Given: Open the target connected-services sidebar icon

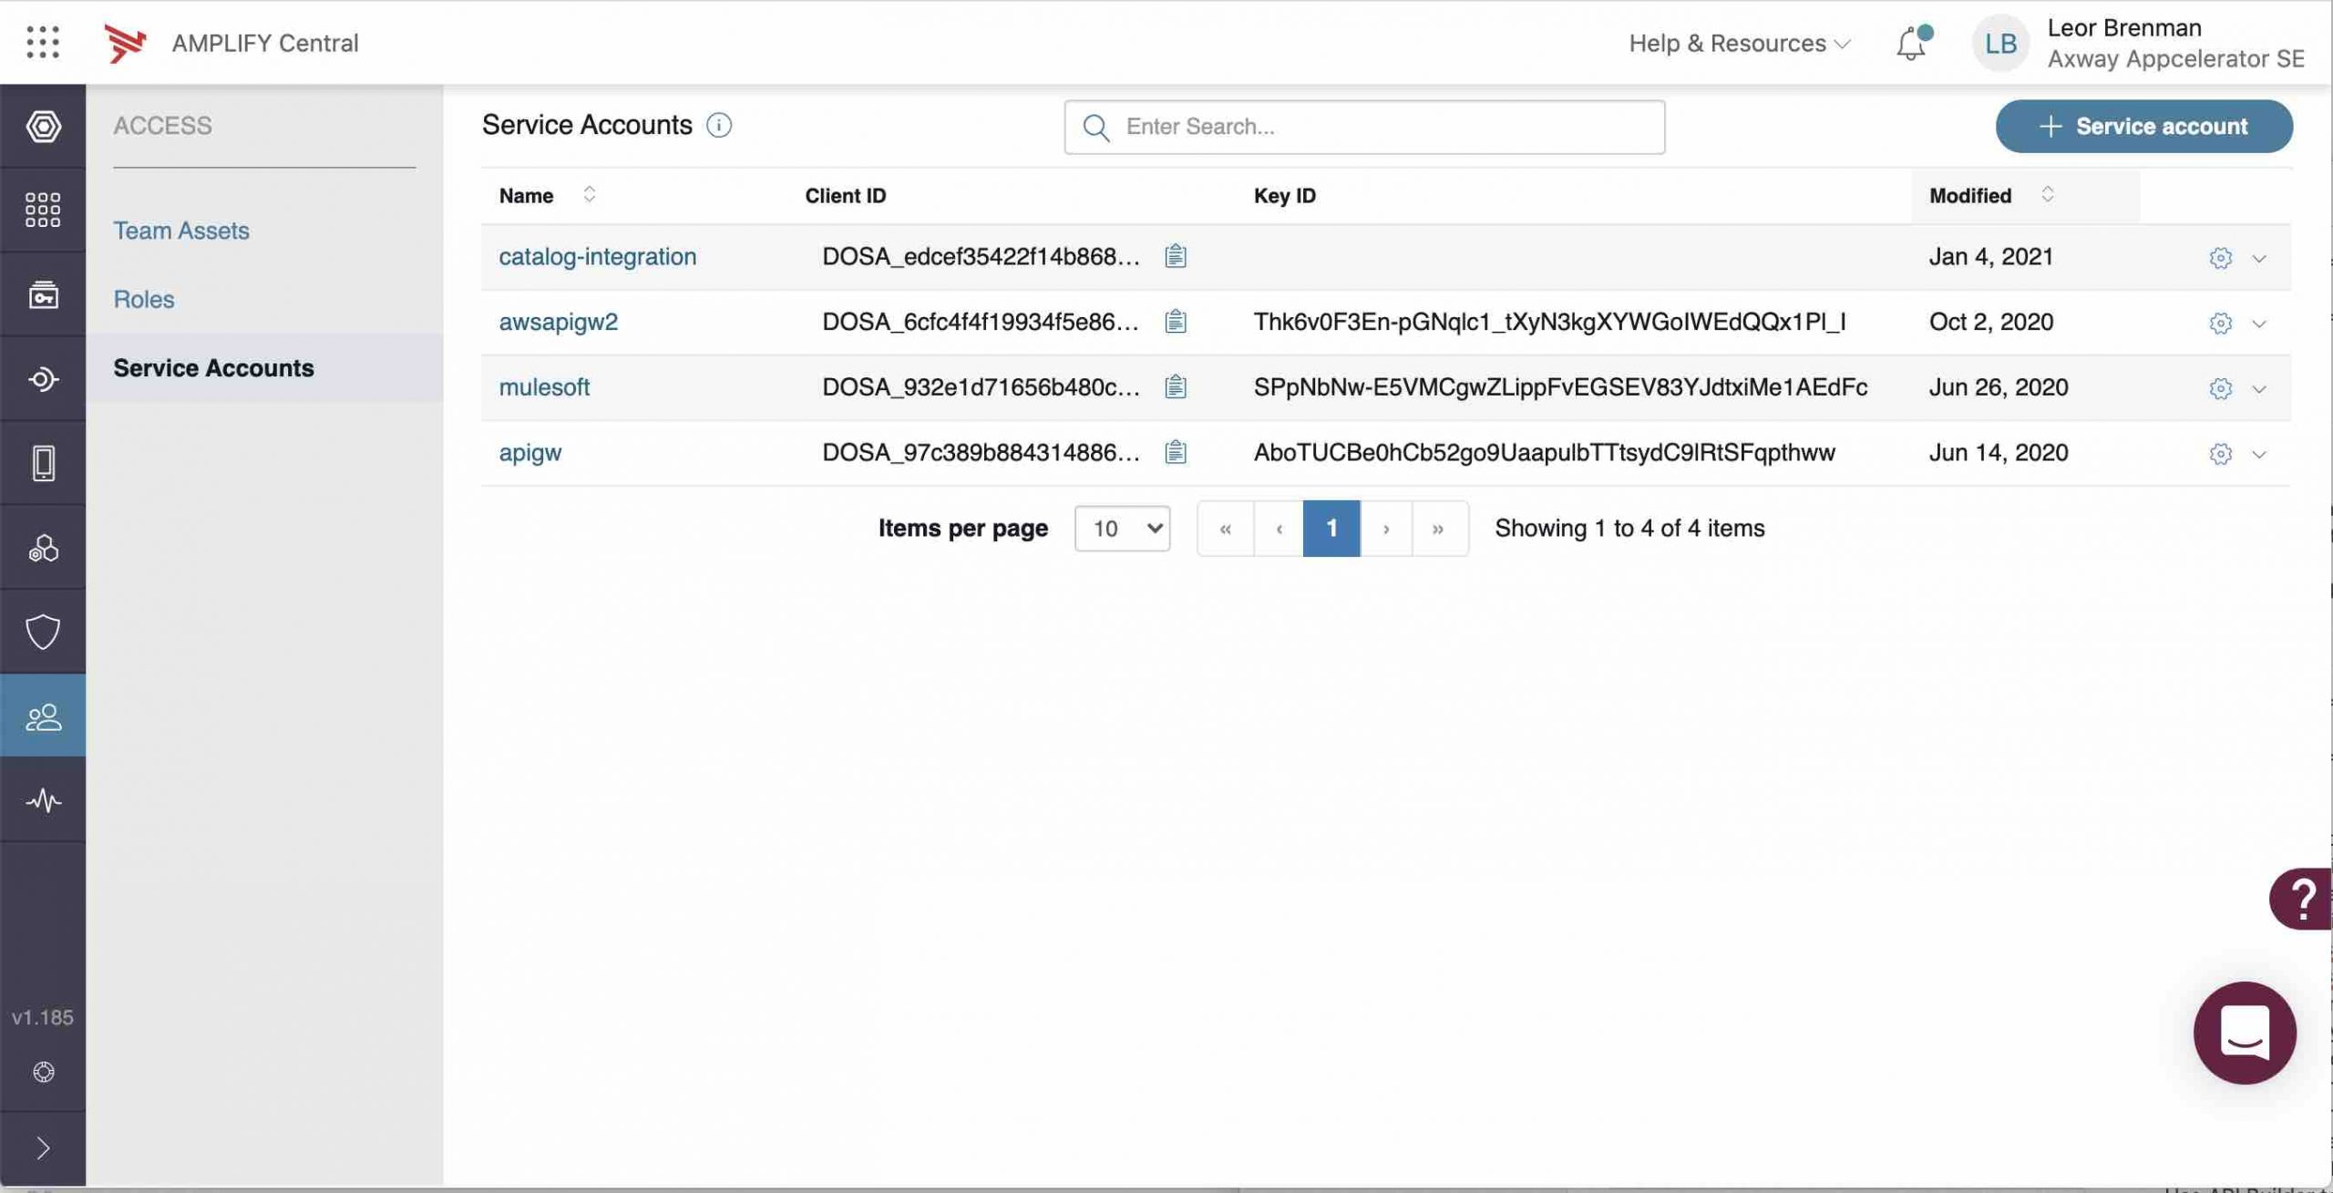Looking at the screenshot, I should [43, 378].
